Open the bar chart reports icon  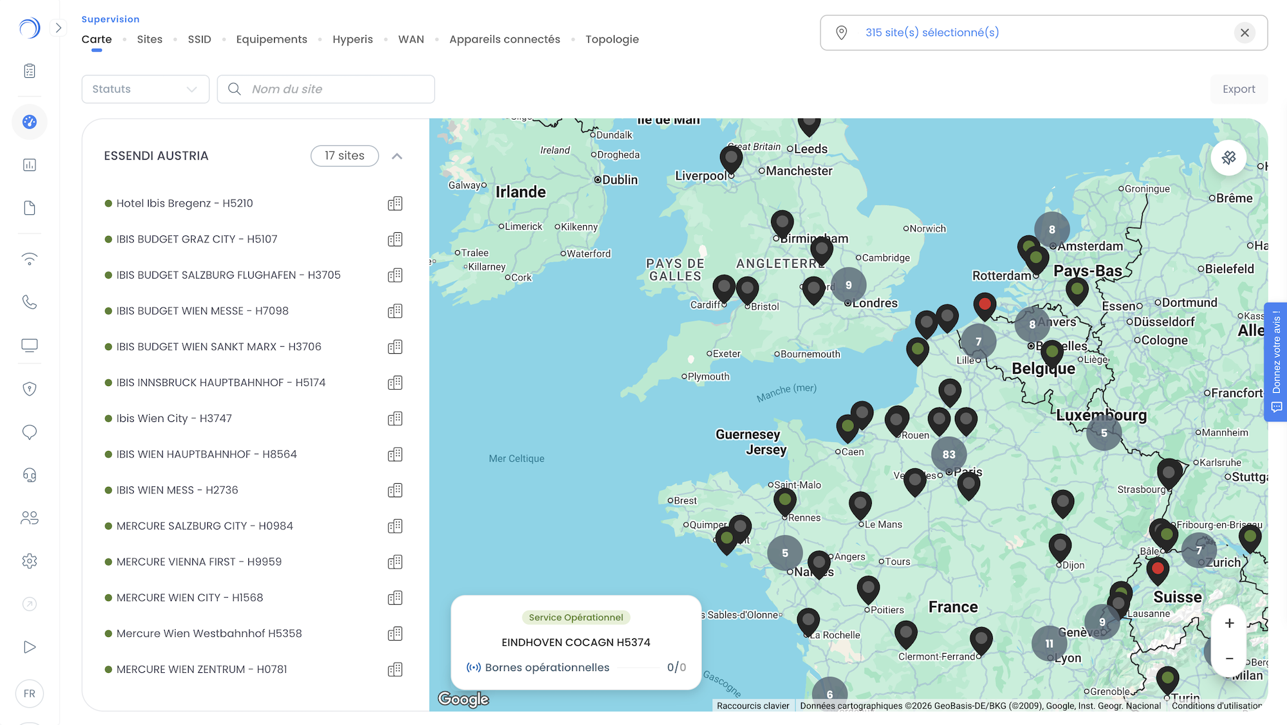(30, 165)
